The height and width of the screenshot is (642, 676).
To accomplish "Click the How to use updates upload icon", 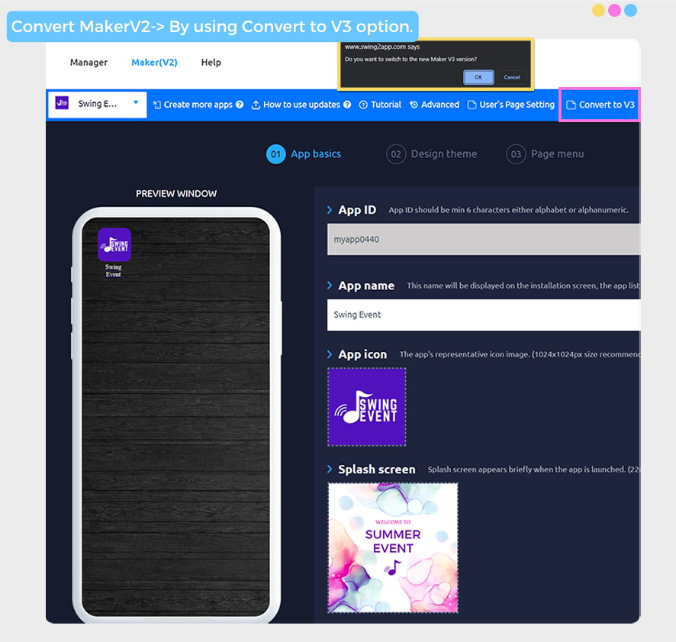I will click(256, 105).
